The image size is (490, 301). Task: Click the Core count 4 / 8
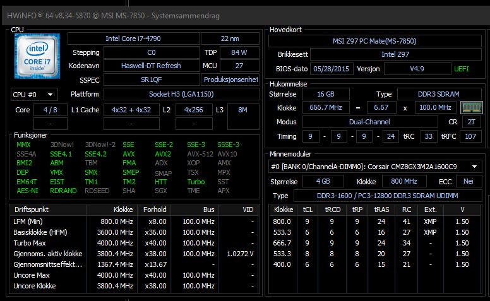[51, 110]
